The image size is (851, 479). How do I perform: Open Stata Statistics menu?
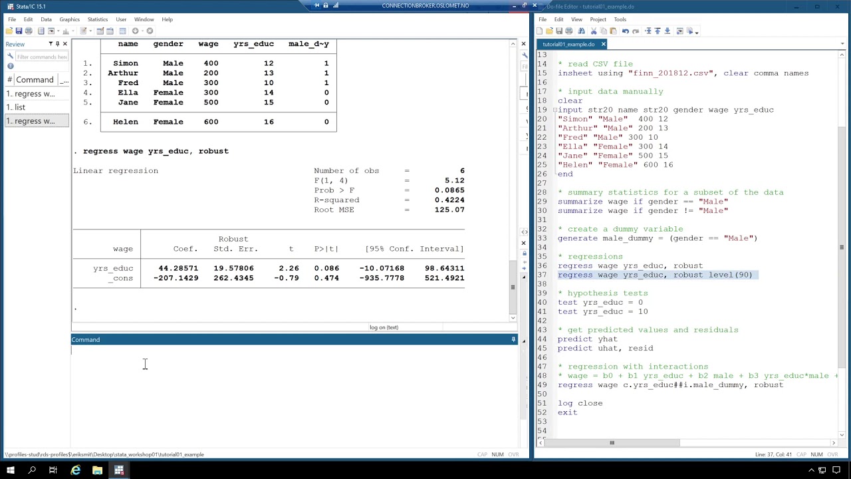(97, 19)
